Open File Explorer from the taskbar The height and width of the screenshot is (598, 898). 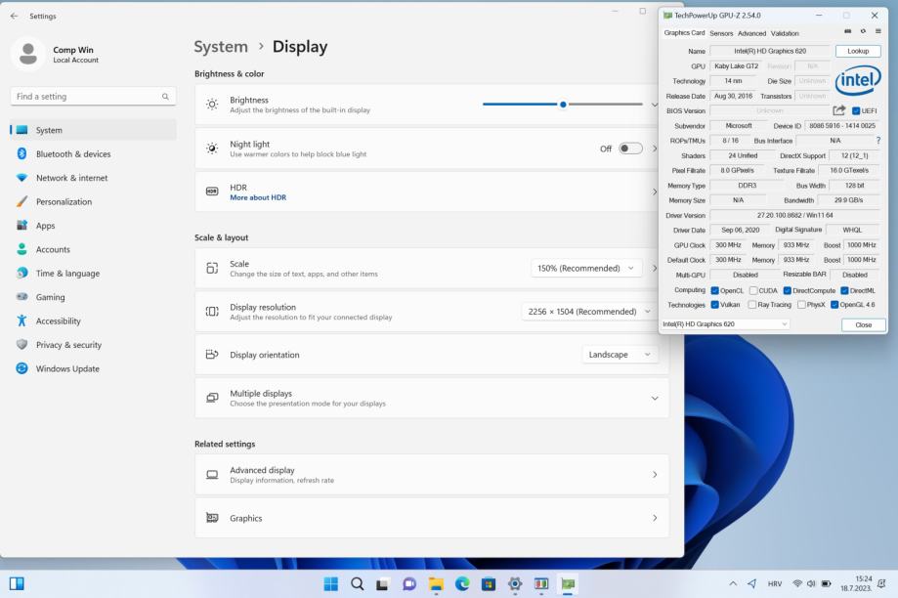coord(436,583)
